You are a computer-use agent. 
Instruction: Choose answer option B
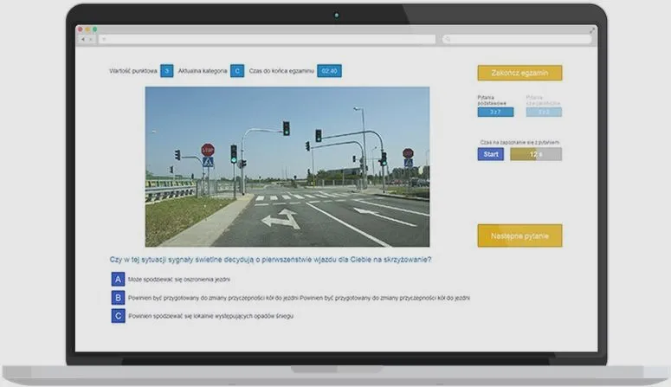pos(118,298)
